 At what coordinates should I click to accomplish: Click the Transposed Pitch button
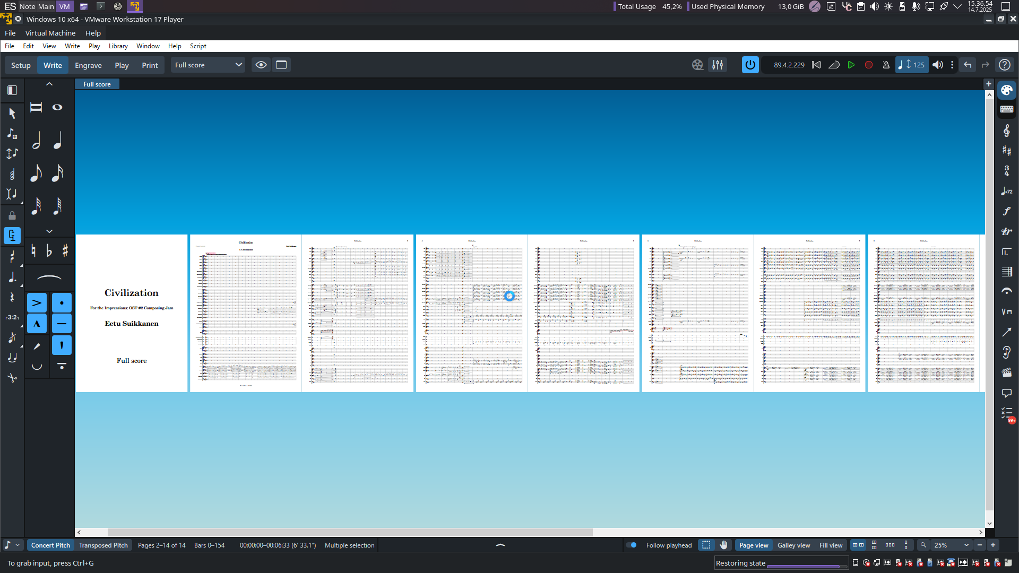(x=103, y=545)
